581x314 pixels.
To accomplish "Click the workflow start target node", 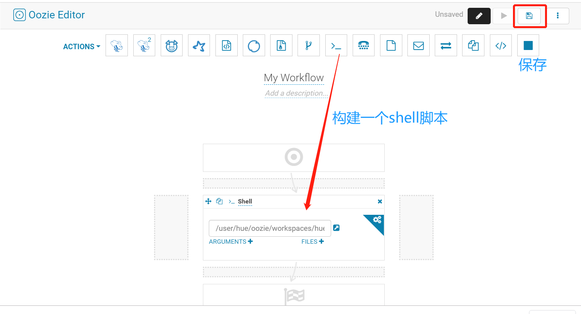I will tap(294, 158).
